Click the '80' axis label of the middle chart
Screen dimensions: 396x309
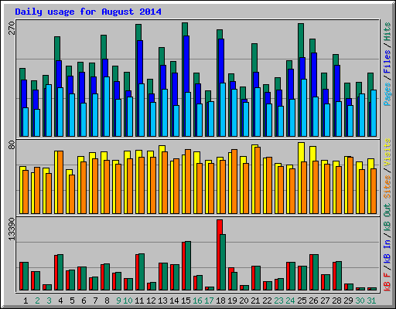[12, 145]
